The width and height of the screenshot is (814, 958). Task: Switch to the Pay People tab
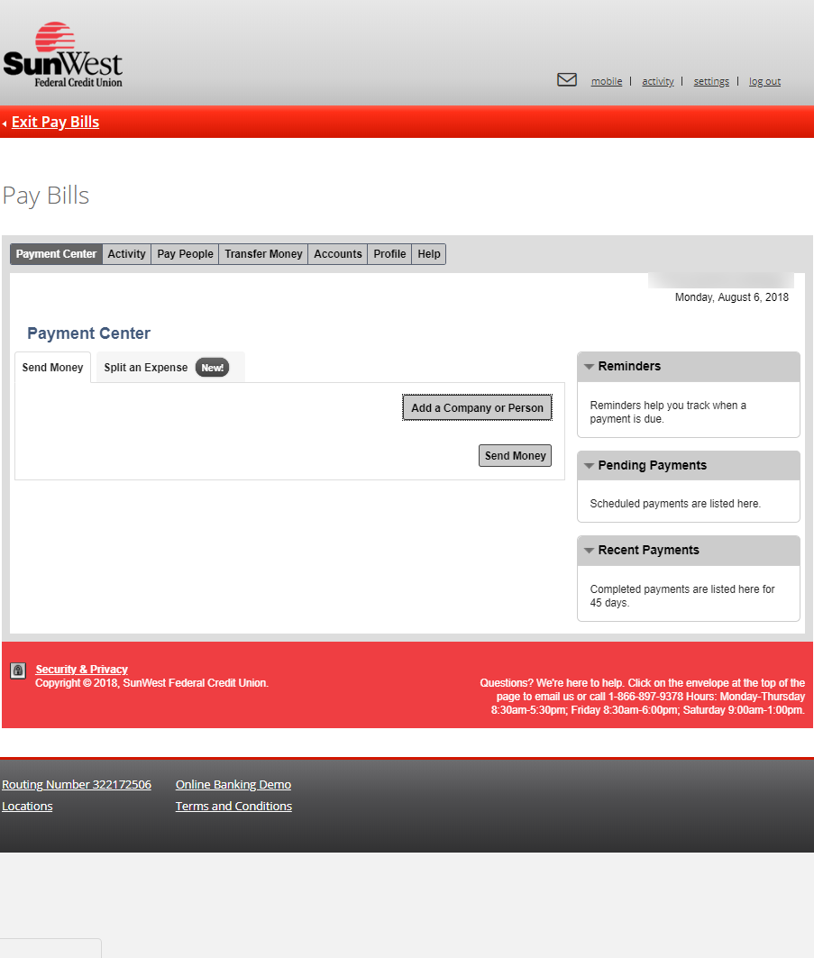click(185, 254)
